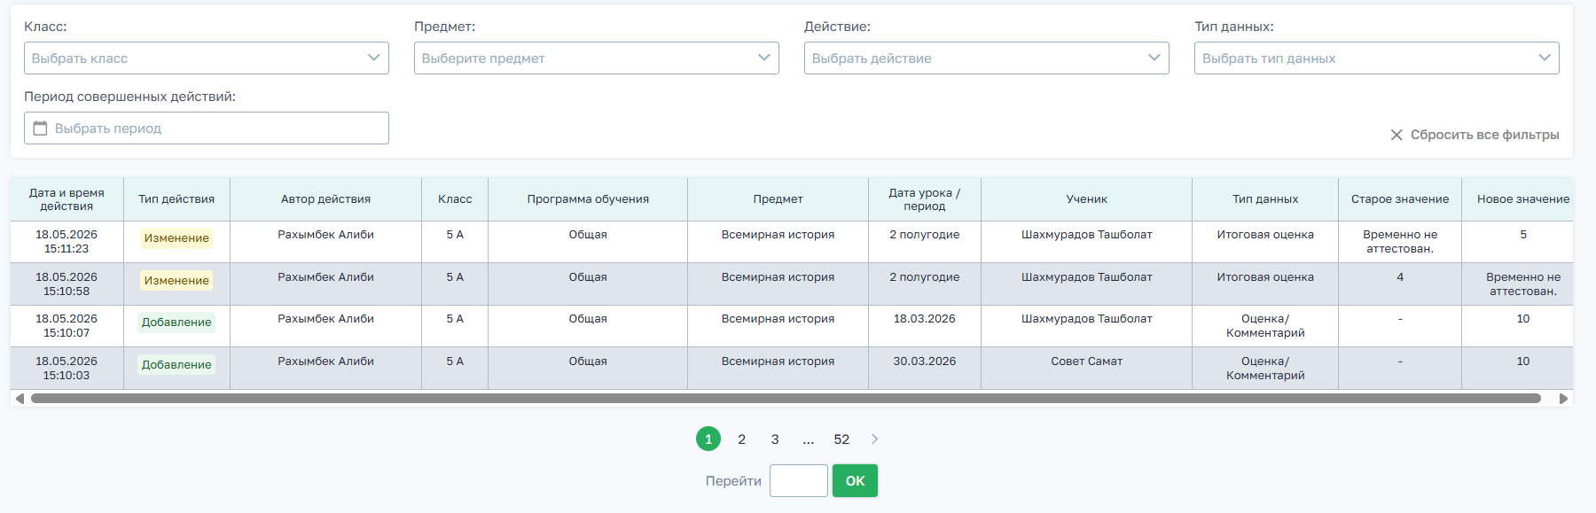Open the Действие dropdown
Viewport: 1596px width, 513px height.
point(986,58)
